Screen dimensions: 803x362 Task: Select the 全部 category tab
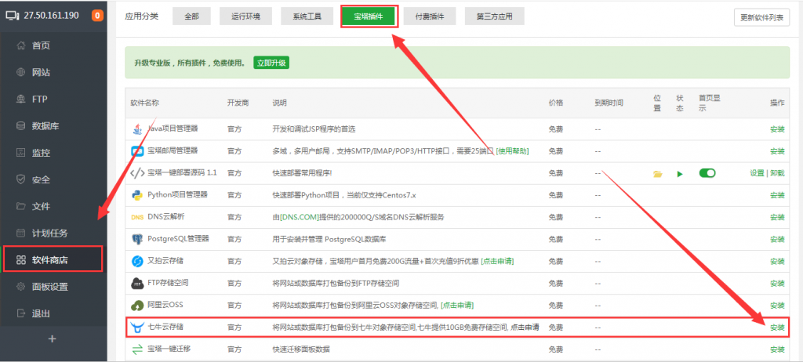coord(191,16)
